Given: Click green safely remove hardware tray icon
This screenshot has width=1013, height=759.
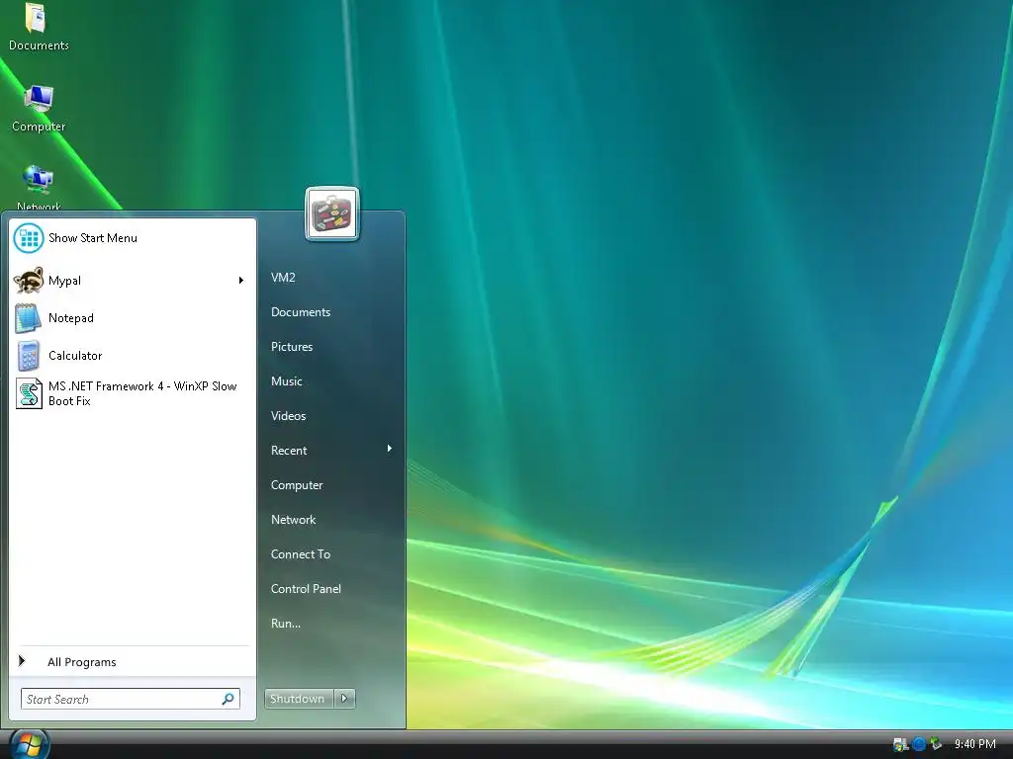Looking at the screenshot, I should click(x=936, y=745).
